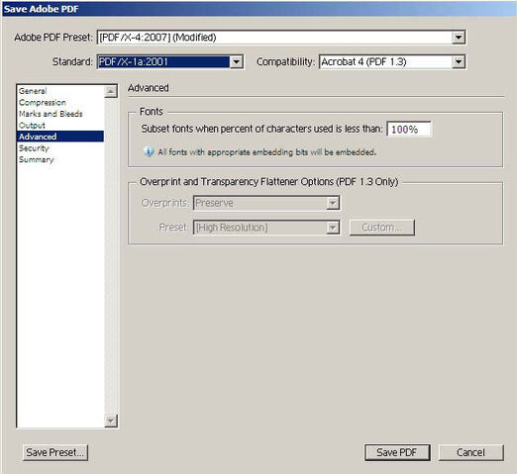Image resolution: width=517 pixels, height=474 pixels.
Task: Open the Overprints Preserve dropdown
Action: coord(266,203)
